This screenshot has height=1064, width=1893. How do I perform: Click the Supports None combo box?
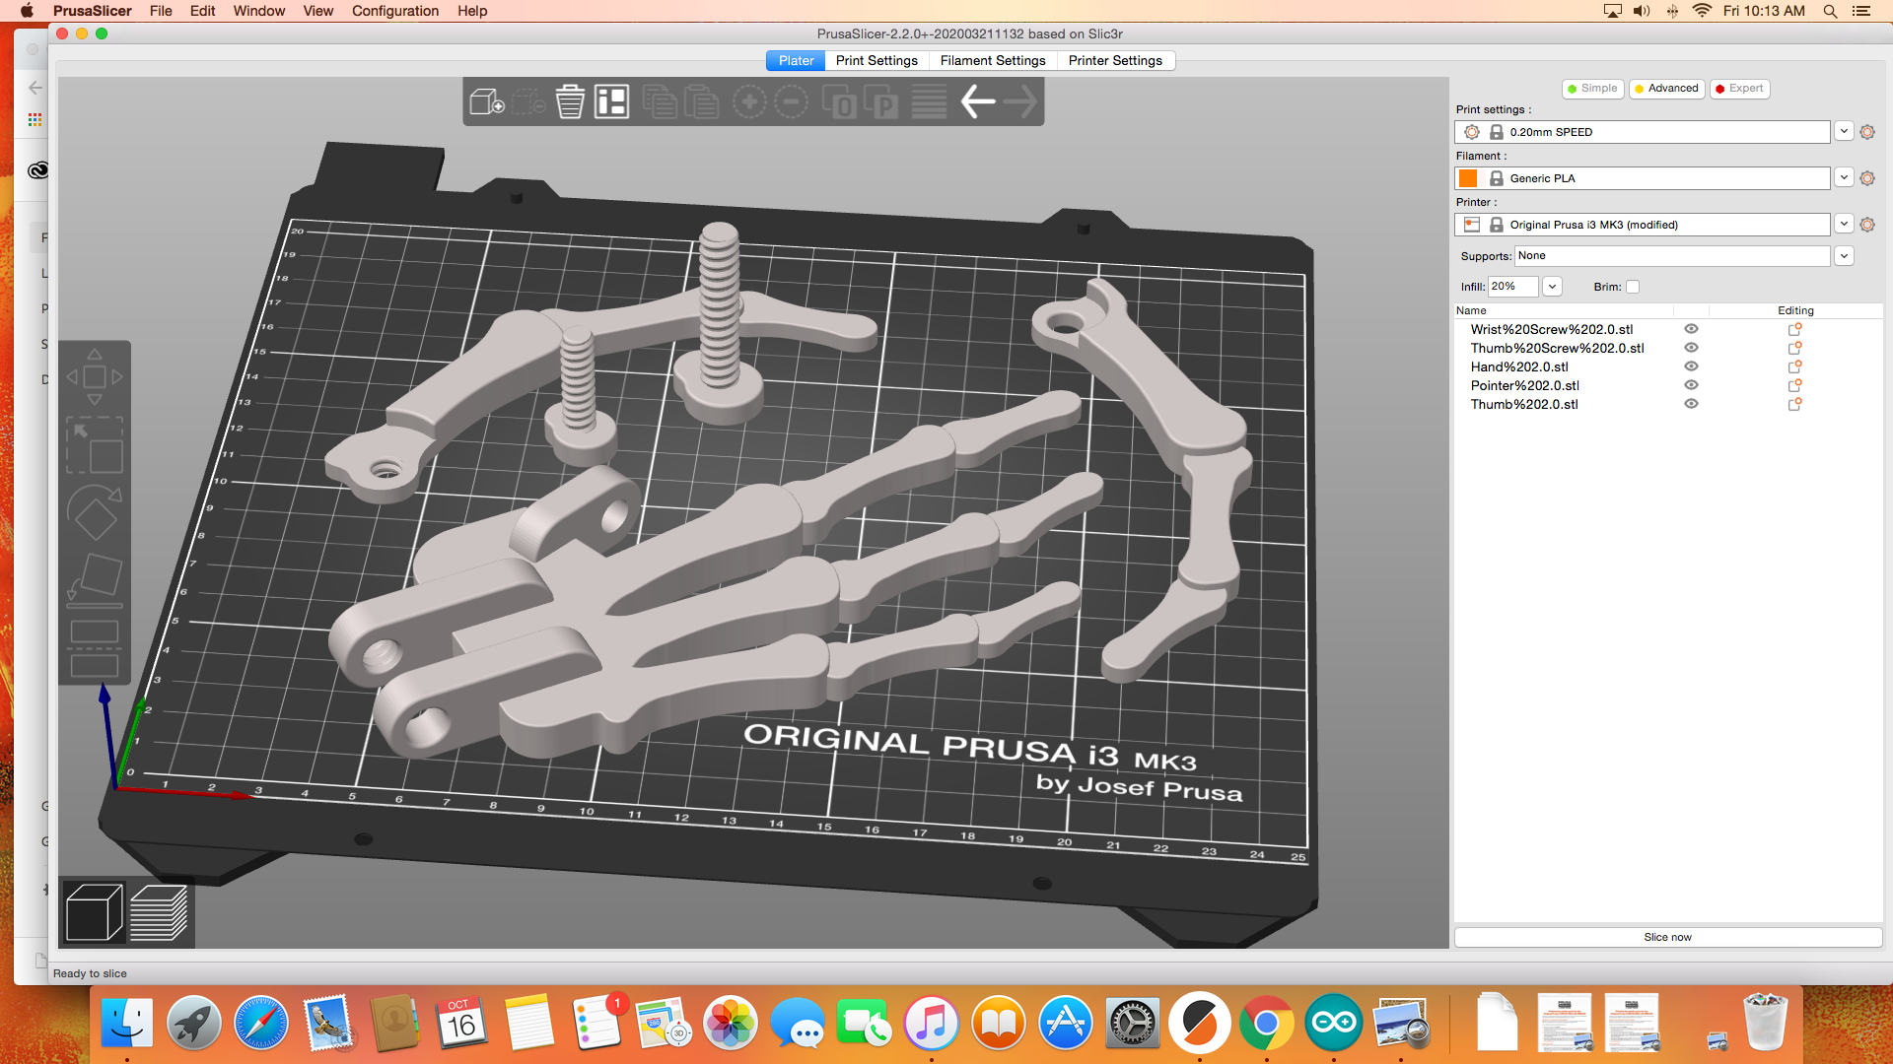point(1672,256)
